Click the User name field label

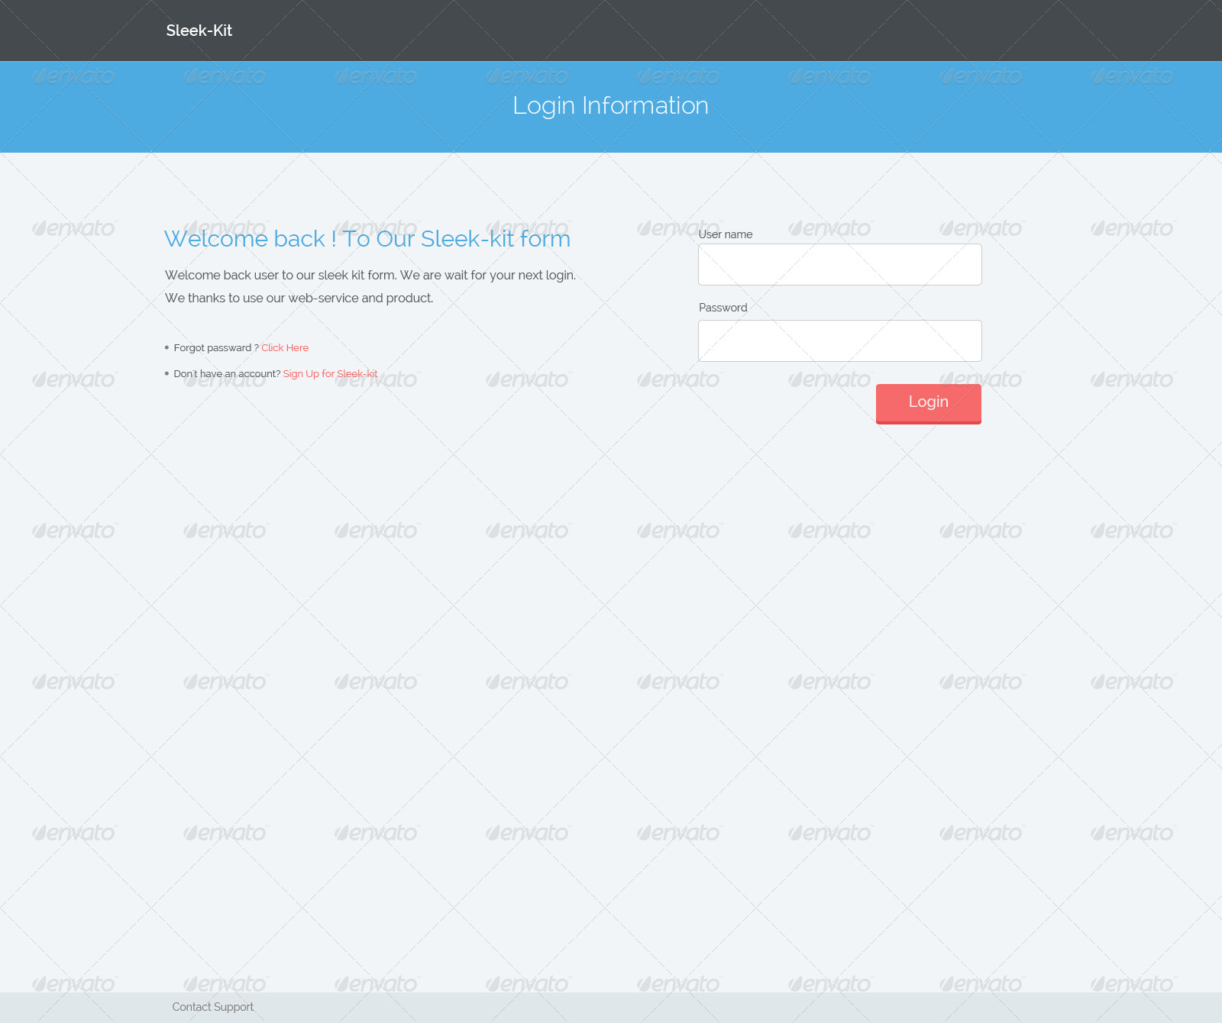point(725,234)
